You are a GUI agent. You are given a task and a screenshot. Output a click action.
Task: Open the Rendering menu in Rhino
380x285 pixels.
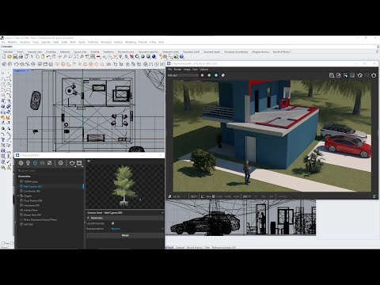point(131,42)
